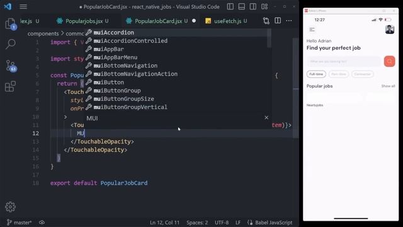Toggle secondary side bar layout icon
403x227 pixels.
pyautogui.click(x=253, y=7)
